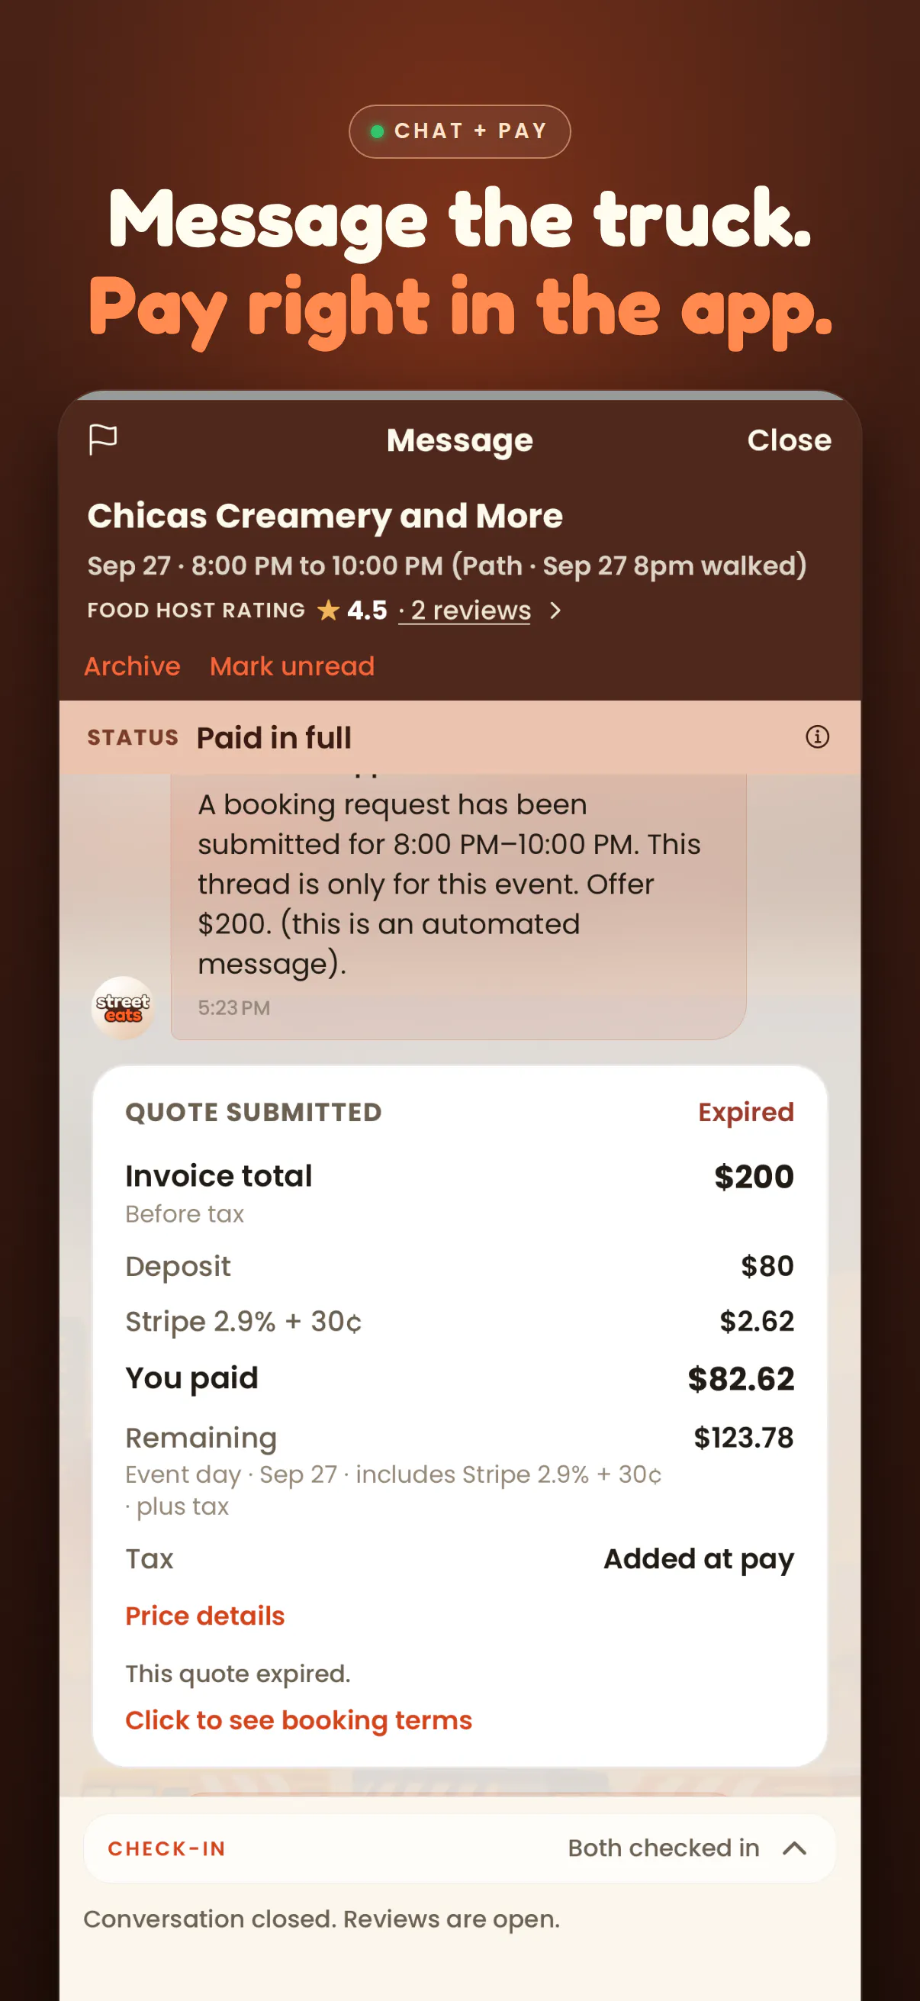Select the Paid in full status bar
The width and height of the screenshot is (920, 2001).
(x=459, y=736)
